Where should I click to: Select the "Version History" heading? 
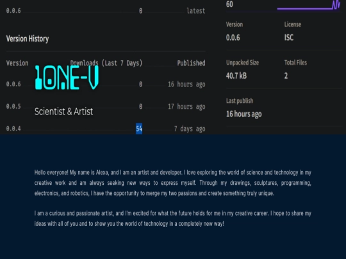point(28,38)
